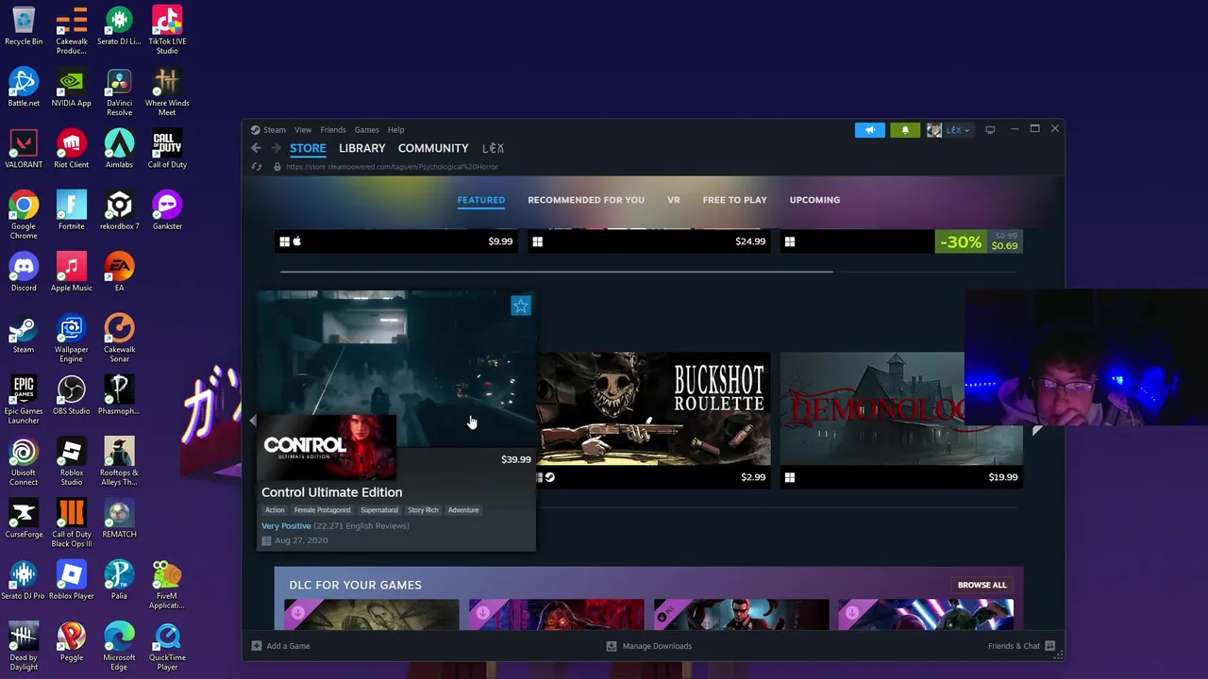Viewport: 1208px width, 679px height.
Task: Open the Recycle Bin
Action: (24, 26)
